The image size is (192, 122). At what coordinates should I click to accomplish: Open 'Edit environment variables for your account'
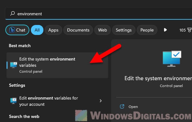coord(57,101)
